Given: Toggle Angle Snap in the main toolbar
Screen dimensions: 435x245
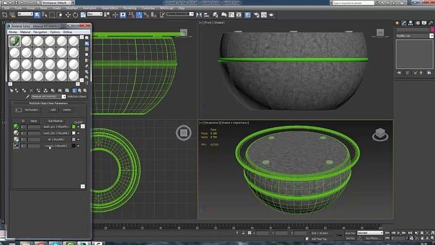Looking at the screenshot, I should point(139,15).
